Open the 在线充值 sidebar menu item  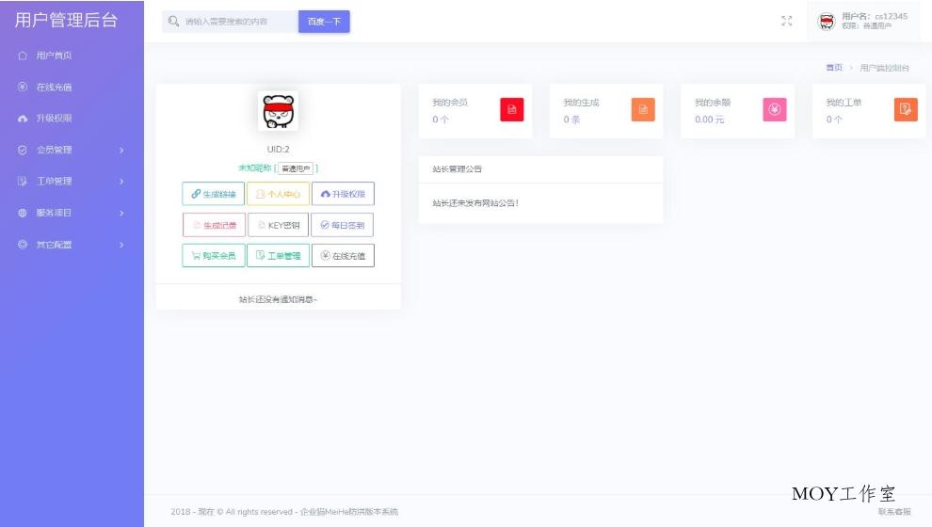tap(72, 87)
